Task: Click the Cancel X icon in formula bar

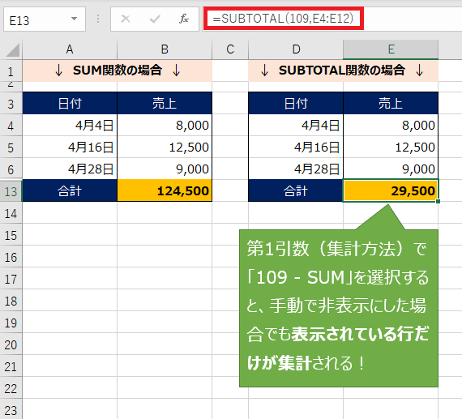Action: (x=126, y=19)
